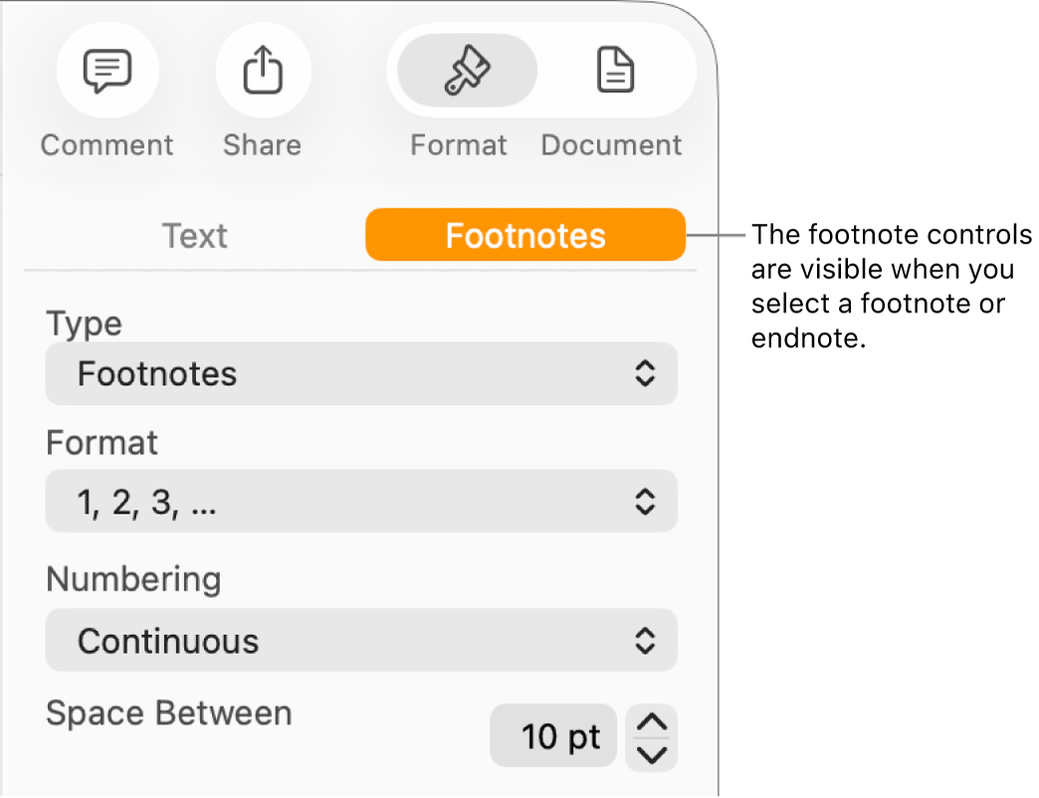Click the chevron on the Type popup
This screenshot has width=1039, height=798.
click(x=645, y=374)
